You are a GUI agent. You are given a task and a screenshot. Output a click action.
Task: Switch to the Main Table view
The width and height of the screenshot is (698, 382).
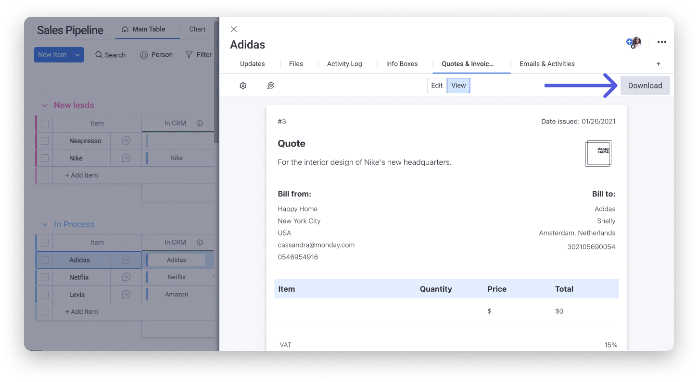[143, 29]
